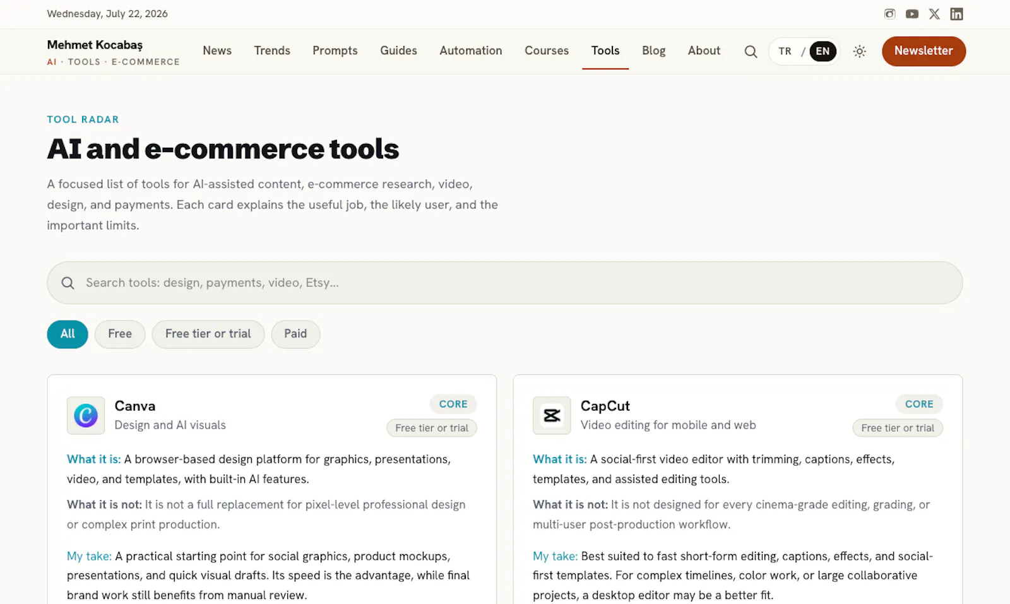Click 'My take:' label in CapCut card
1010x604 pixels.
555,556
